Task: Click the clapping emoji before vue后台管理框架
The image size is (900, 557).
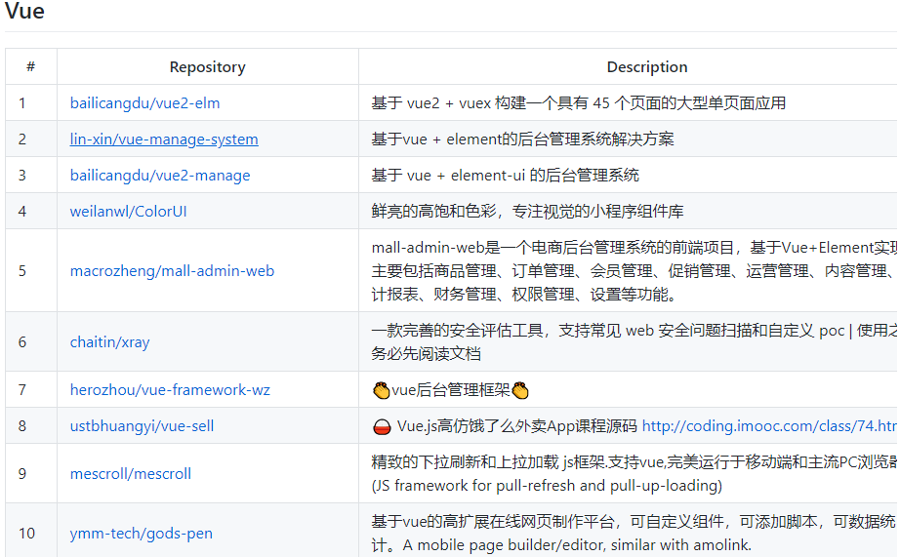Action: tap(381, 390)
